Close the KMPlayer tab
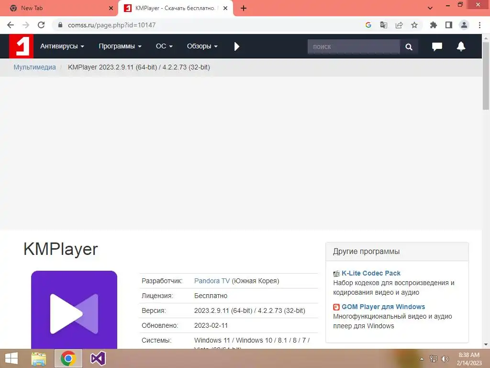Screen dimensions: 490x368 click(x=225, y=8)
